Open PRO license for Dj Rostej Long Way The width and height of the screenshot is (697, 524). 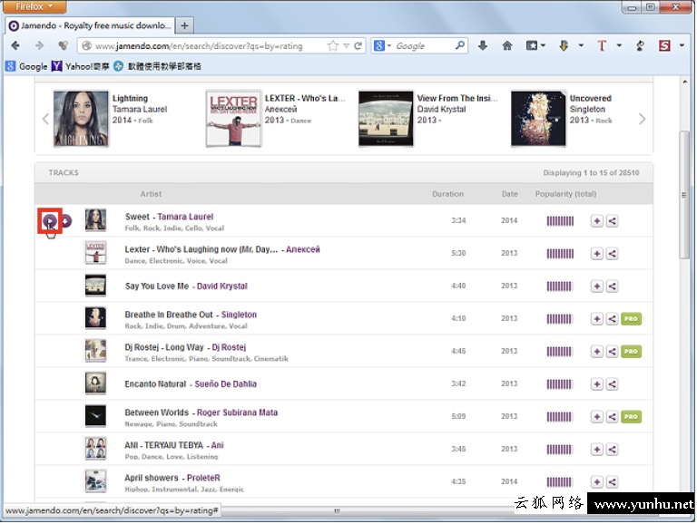631,351
